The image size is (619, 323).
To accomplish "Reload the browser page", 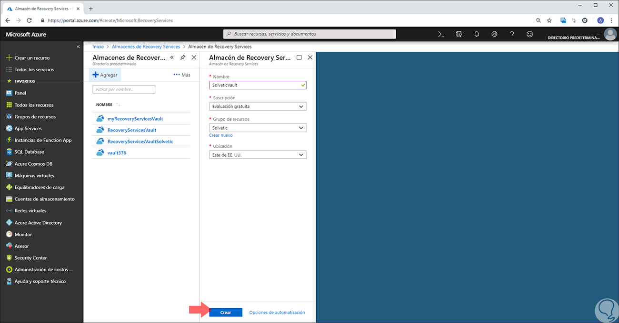I will [x=30, y=20].
